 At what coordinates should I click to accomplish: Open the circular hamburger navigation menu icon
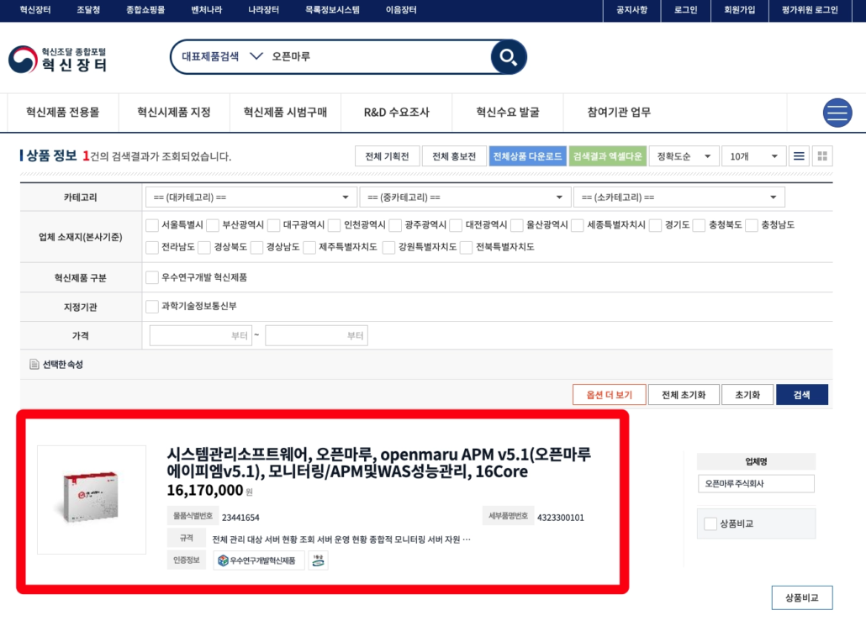coord(837,112)
